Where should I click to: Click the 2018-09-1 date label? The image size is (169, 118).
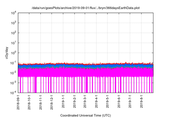[x=18, y=102]
